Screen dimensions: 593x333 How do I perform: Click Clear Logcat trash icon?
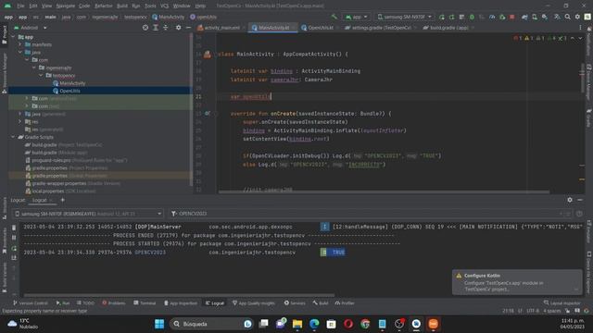[14, 228]
